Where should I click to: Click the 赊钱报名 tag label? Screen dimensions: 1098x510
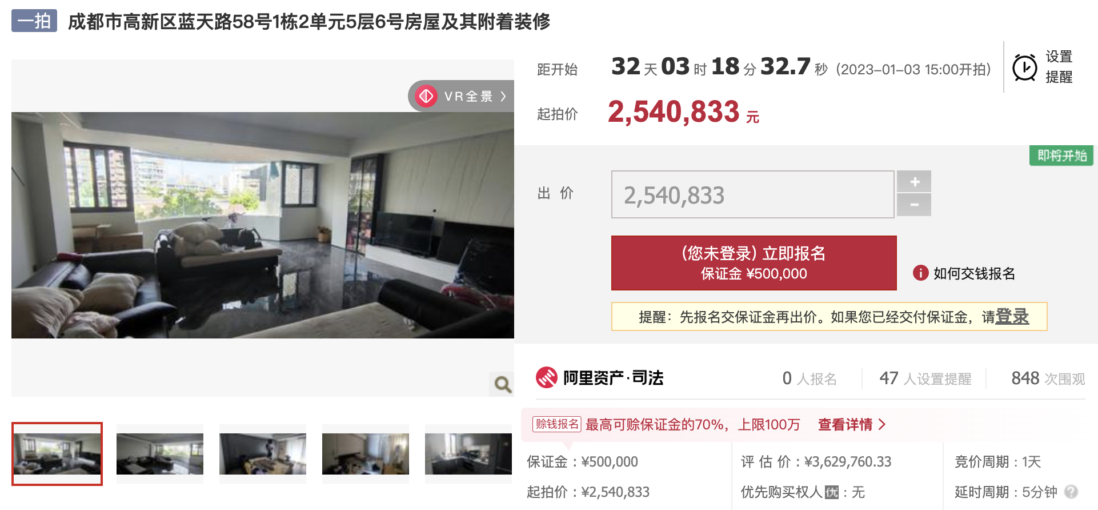click(x=556, y=424)
